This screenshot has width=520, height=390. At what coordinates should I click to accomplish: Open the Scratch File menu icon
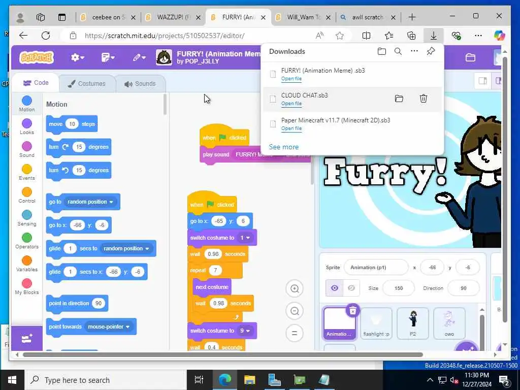pos(108,58)
